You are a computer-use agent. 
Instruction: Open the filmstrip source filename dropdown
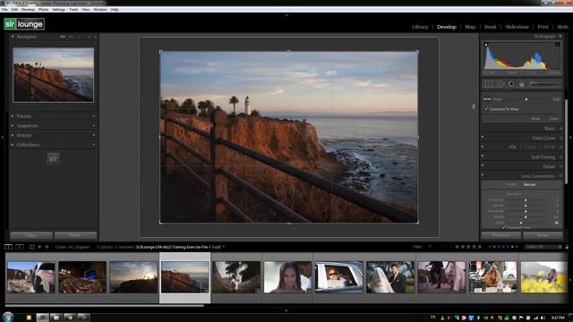point(223,247)
